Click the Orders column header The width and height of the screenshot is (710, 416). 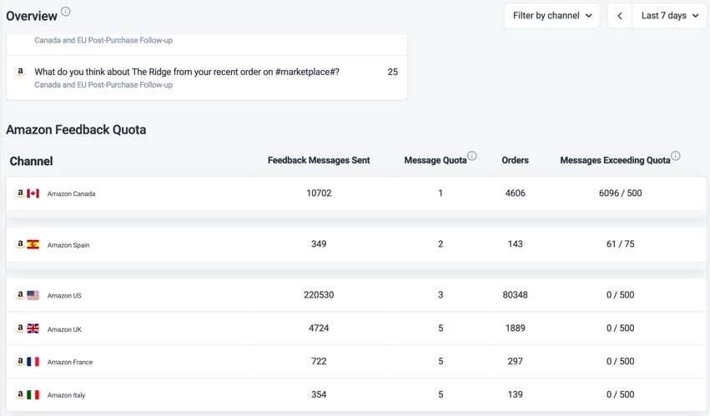(x=515, y=160)
